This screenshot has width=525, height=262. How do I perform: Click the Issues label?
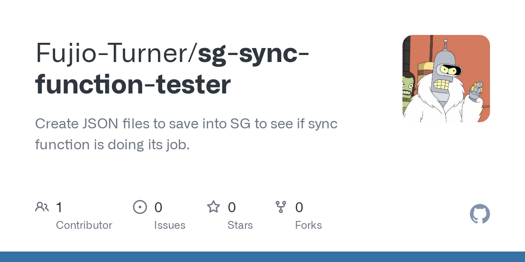[170, 225]
